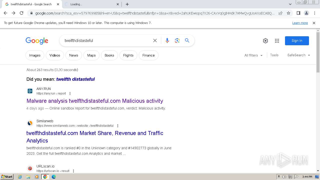
Task: Submit search with magnifier icon
Action: click(x=187, y=40)
